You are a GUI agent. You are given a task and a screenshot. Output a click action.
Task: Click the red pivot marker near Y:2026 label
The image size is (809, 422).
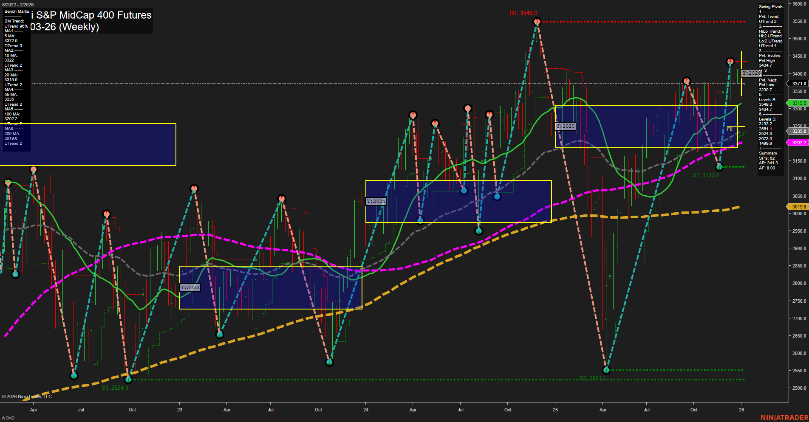(x=730, y=62)
